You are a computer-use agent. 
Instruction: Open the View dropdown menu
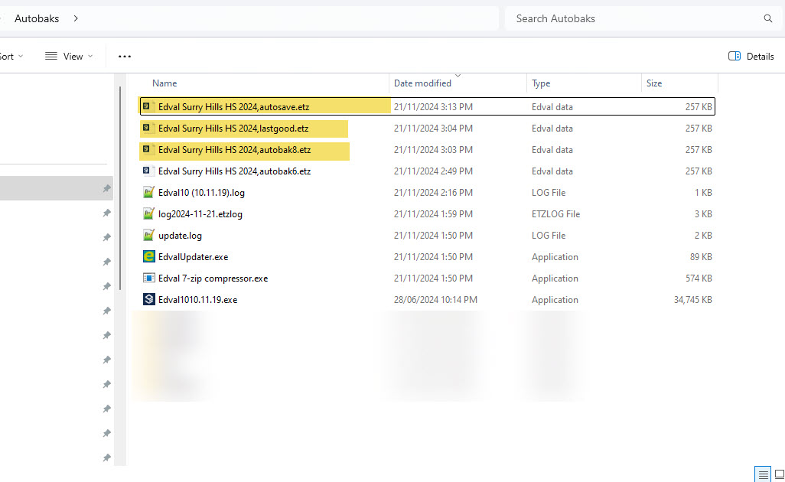tap(69, 56)
